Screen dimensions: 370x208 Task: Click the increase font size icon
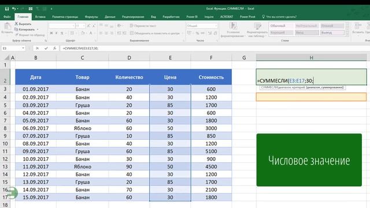pyautogui.click(x=88, y=25)
